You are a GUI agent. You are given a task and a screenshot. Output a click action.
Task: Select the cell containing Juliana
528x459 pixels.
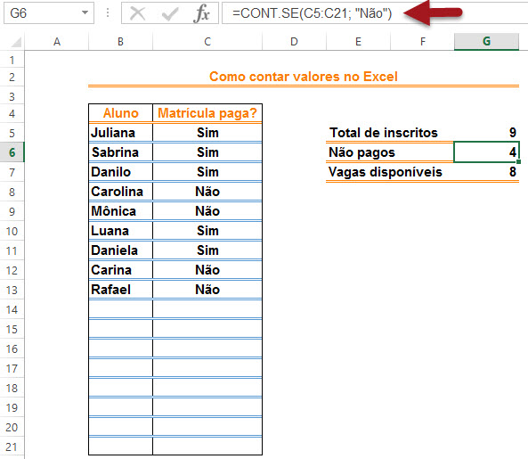click(x=120, y=133)
